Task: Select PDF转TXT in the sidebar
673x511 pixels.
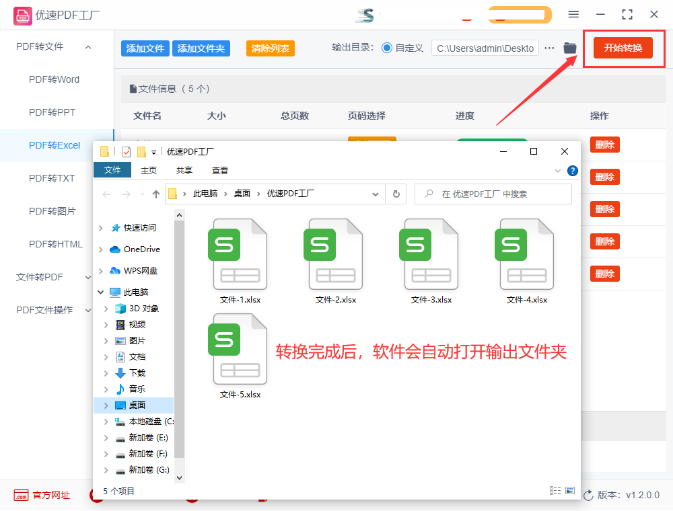Action: point(52,178)
